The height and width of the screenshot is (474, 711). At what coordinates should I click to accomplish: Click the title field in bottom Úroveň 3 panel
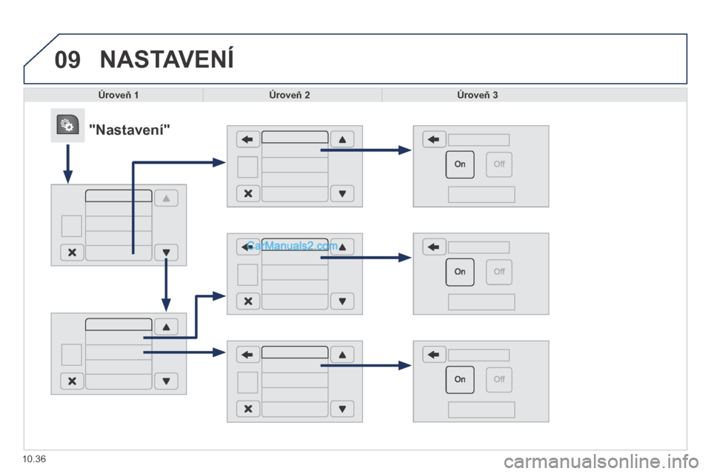[x=479, y=355]
